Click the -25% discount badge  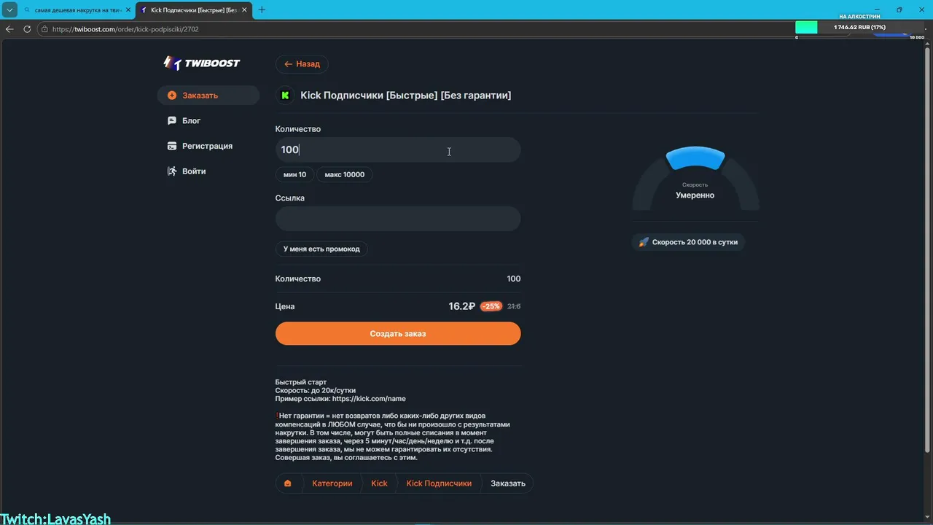pyautogui.click(x=491, y=306)
